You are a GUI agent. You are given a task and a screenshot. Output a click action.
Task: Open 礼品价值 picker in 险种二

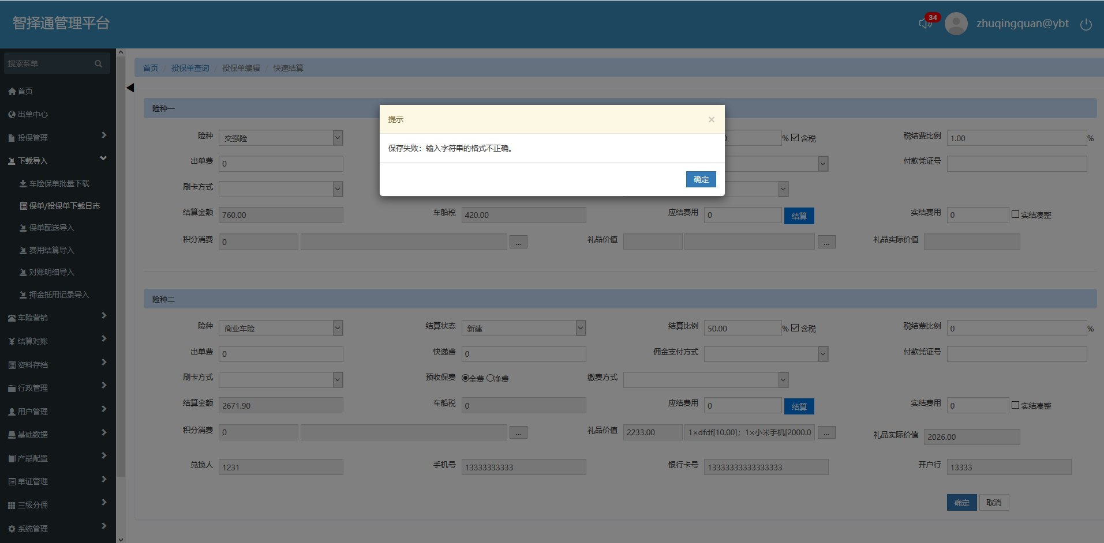click(x=826, y=433)
